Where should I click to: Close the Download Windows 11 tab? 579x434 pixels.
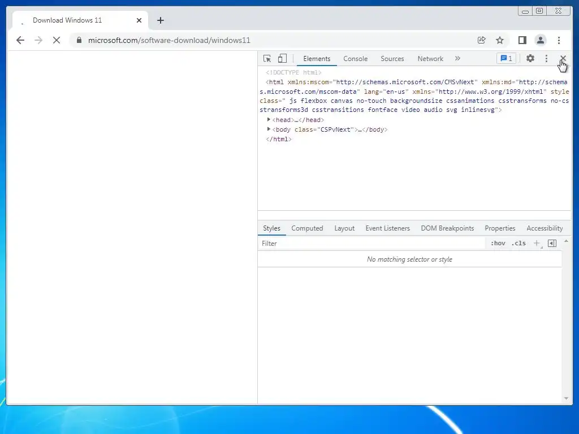(x=139, y=20)
